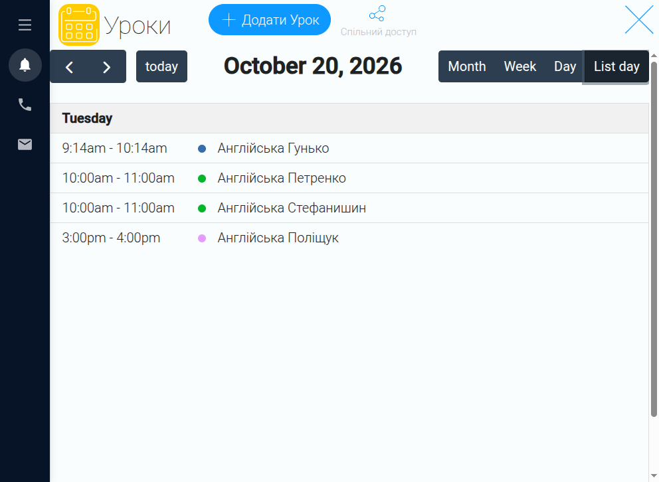Switch to Day view
Screen dimensions: 659x482
tap(565, 66)
